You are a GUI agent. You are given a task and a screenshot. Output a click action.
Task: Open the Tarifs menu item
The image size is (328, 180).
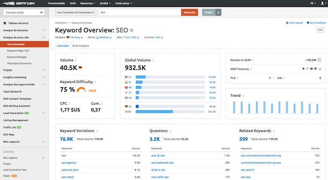pyautogui.click(x=73, y=3)
